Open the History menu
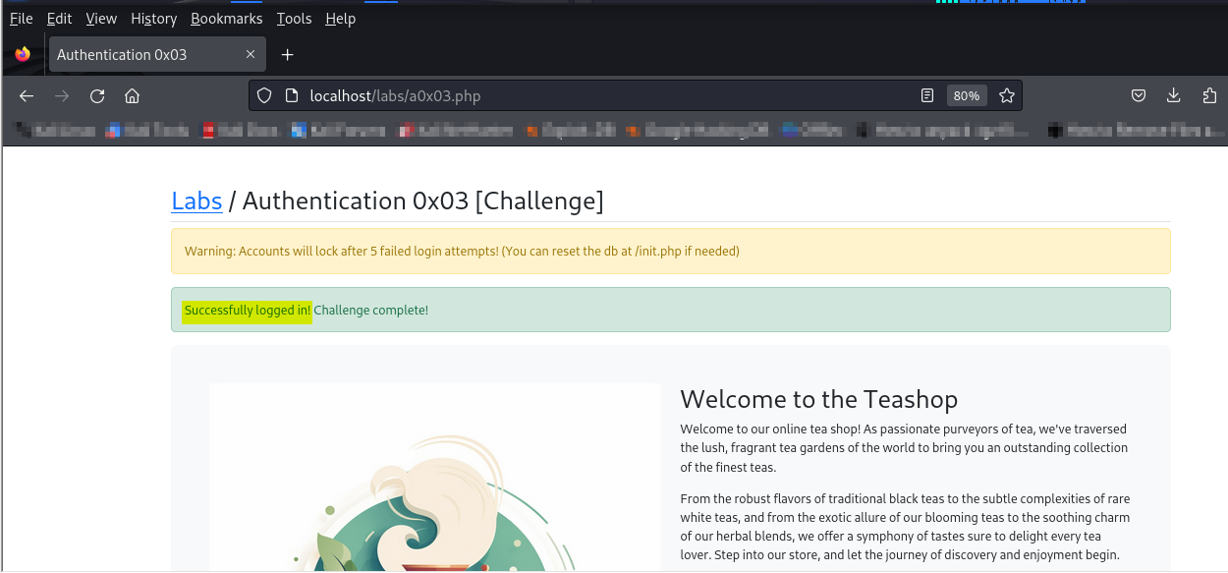 pyautogui.click(x=154, y=18)
